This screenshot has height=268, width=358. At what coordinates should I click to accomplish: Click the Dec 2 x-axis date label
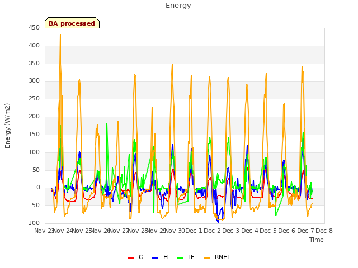coord(212,231)
